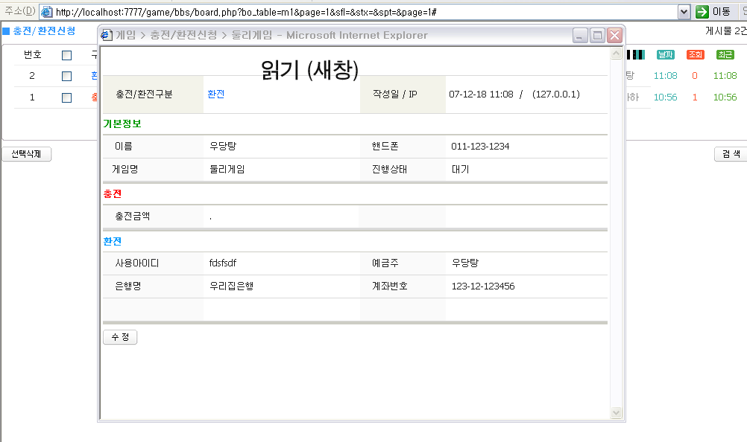Viewport: 747px width, 442px height.
Task: Toggle the select-all checkbox in table header
Action: pyautogui.click(x=67, y=55)
